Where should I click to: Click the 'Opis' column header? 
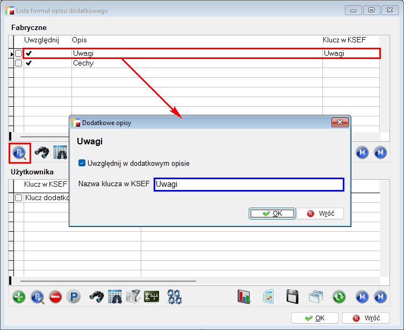pyautogui.click(x=80, y=40)
